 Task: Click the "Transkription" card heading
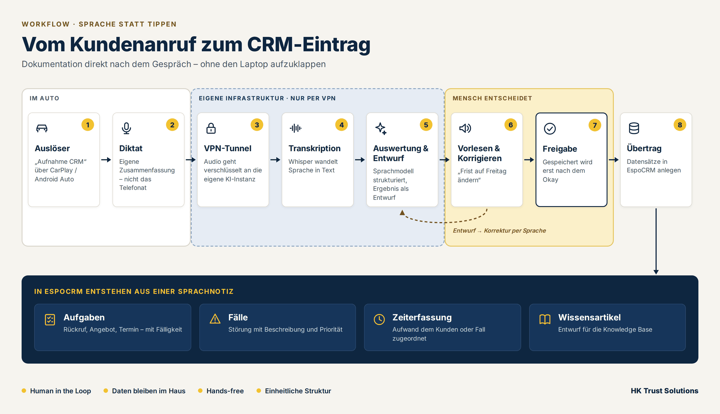[314, 148]
